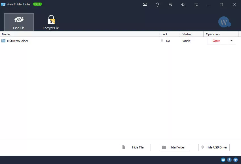Sort by the Name column header
This screenshot has width=241, height=164.
[79, 34]
